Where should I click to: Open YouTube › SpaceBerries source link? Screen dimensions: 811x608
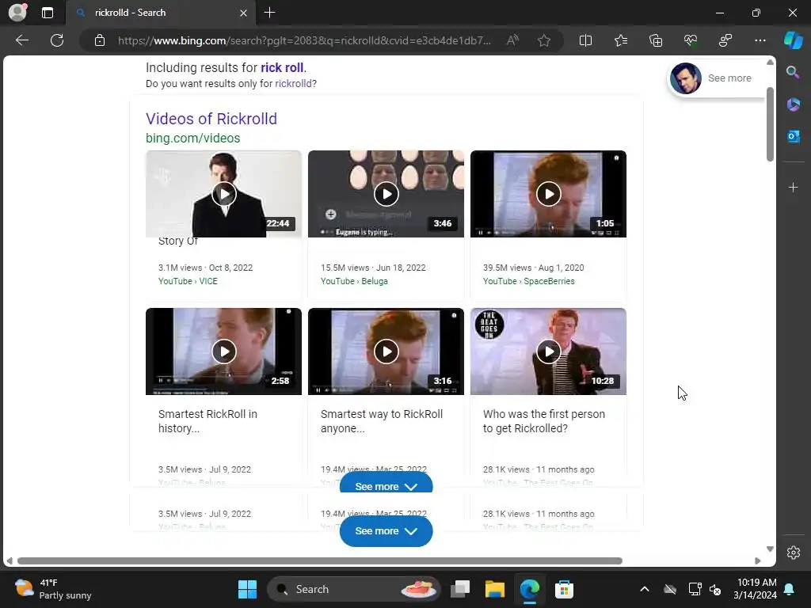528,281
